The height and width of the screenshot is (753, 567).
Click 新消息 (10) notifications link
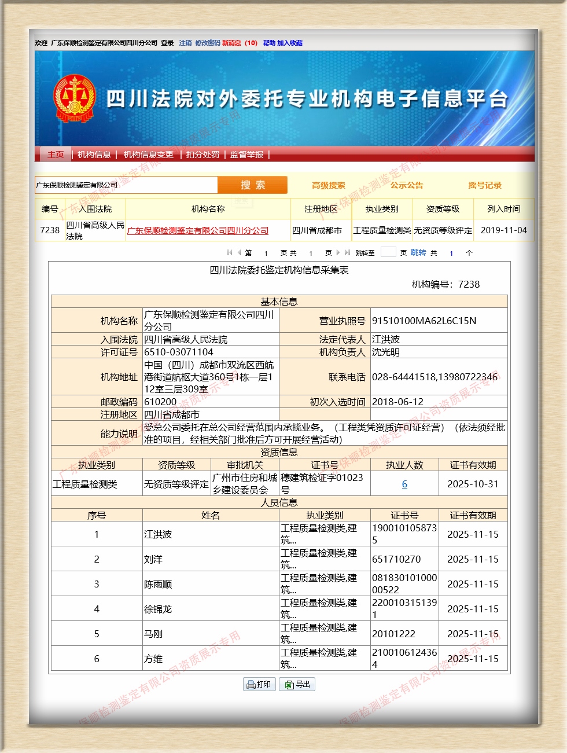point(240,43)
